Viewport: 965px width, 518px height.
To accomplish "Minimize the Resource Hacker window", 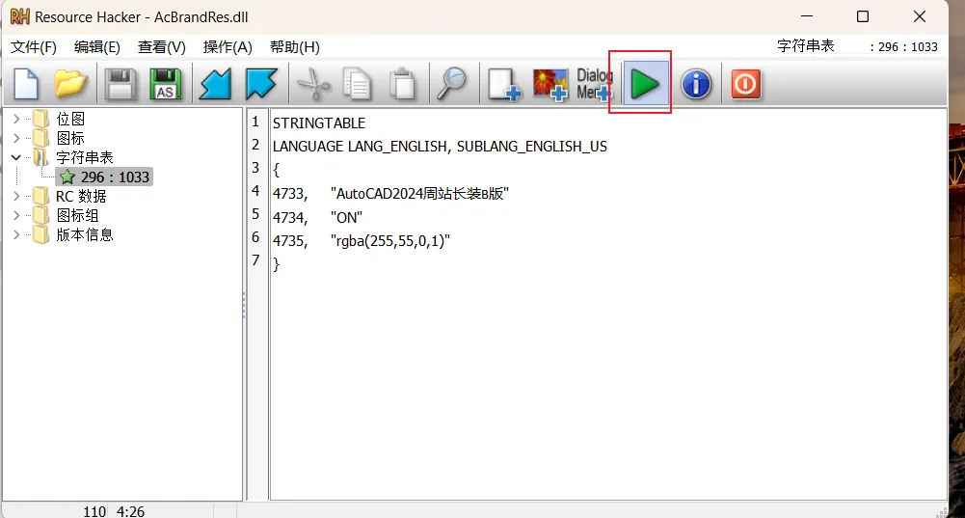I will (807, 16).
